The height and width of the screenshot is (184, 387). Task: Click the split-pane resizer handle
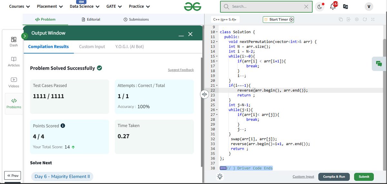[204, 94]
